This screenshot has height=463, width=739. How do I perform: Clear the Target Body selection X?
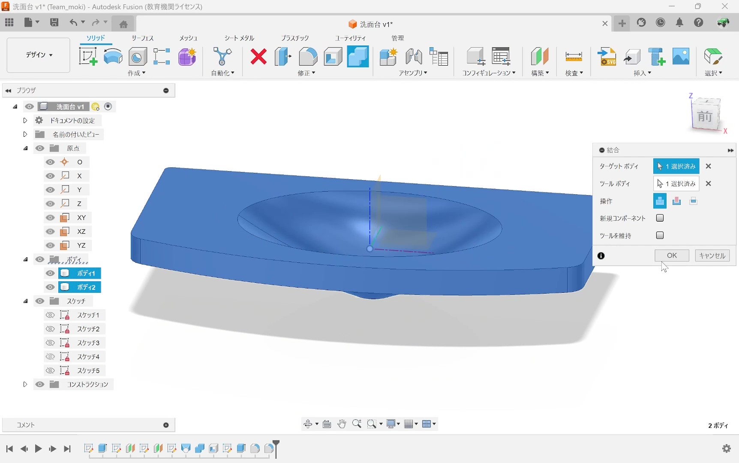click(x=709, y=166)
